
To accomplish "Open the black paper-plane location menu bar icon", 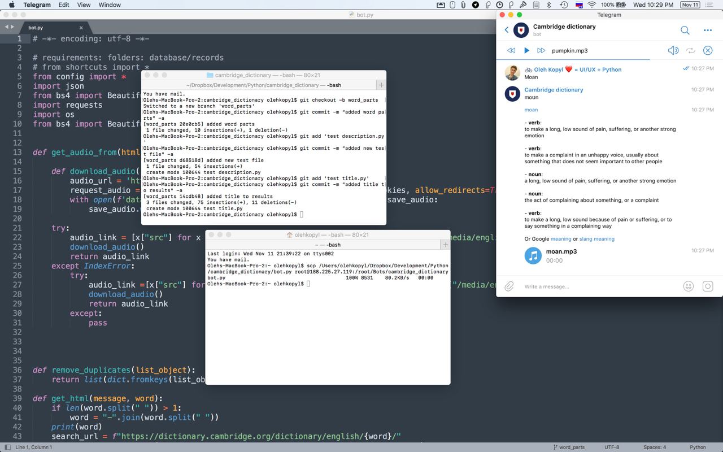I will click(x=475, y=5).
